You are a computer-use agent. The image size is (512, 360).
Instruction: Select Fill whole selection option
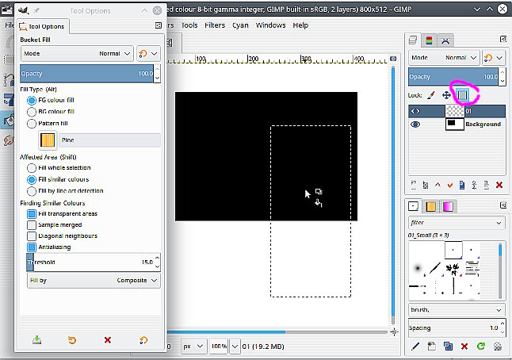click(32, 168)
